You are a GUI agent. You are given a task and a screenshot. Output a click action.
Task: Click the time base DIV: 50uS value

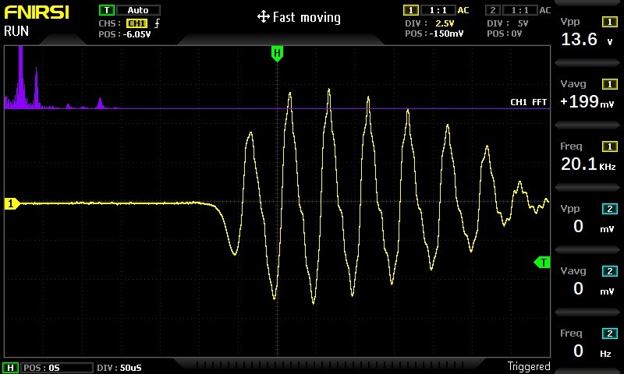130,368
